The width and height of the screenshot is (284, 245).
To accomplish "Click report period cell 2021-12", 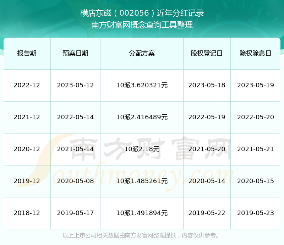I will [27, 117].
